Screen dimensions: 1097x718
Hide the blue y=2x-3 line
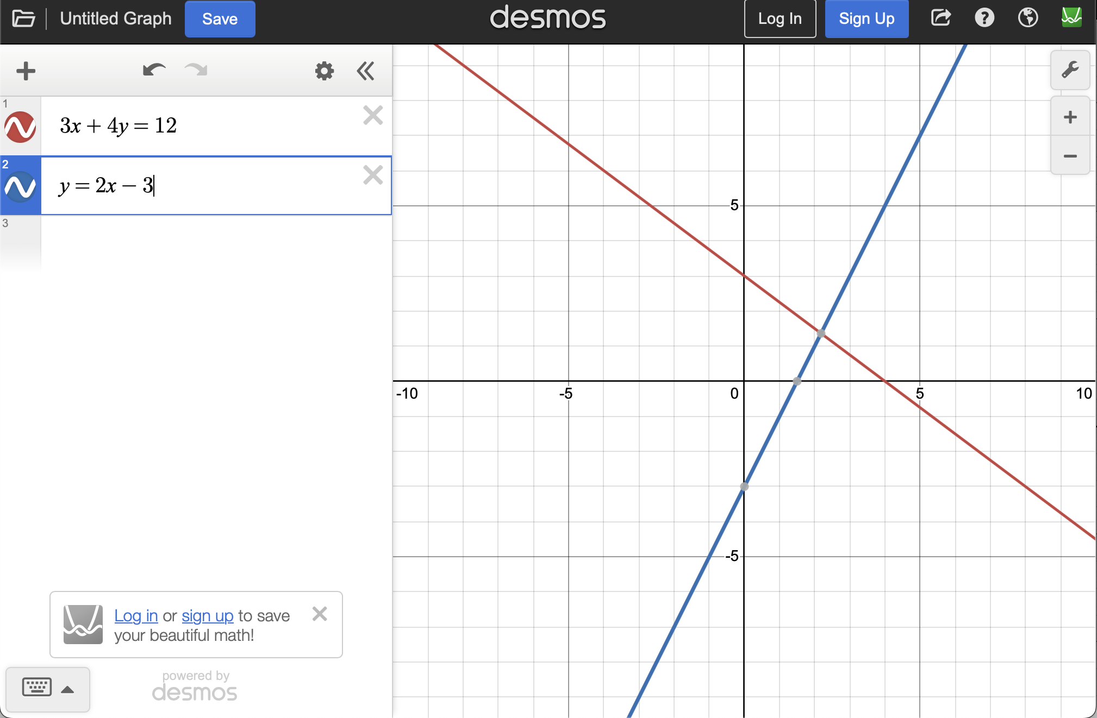[x=20, y=187]
